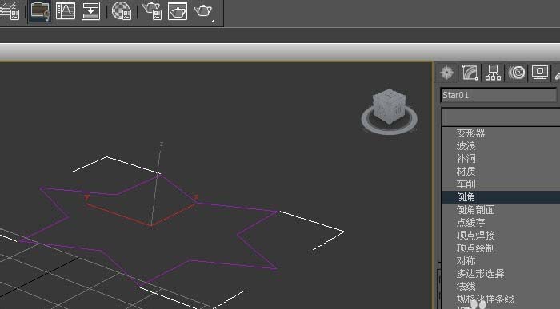
Task: Choose the 补洞 modifier entry
Action: click(466, 159)
